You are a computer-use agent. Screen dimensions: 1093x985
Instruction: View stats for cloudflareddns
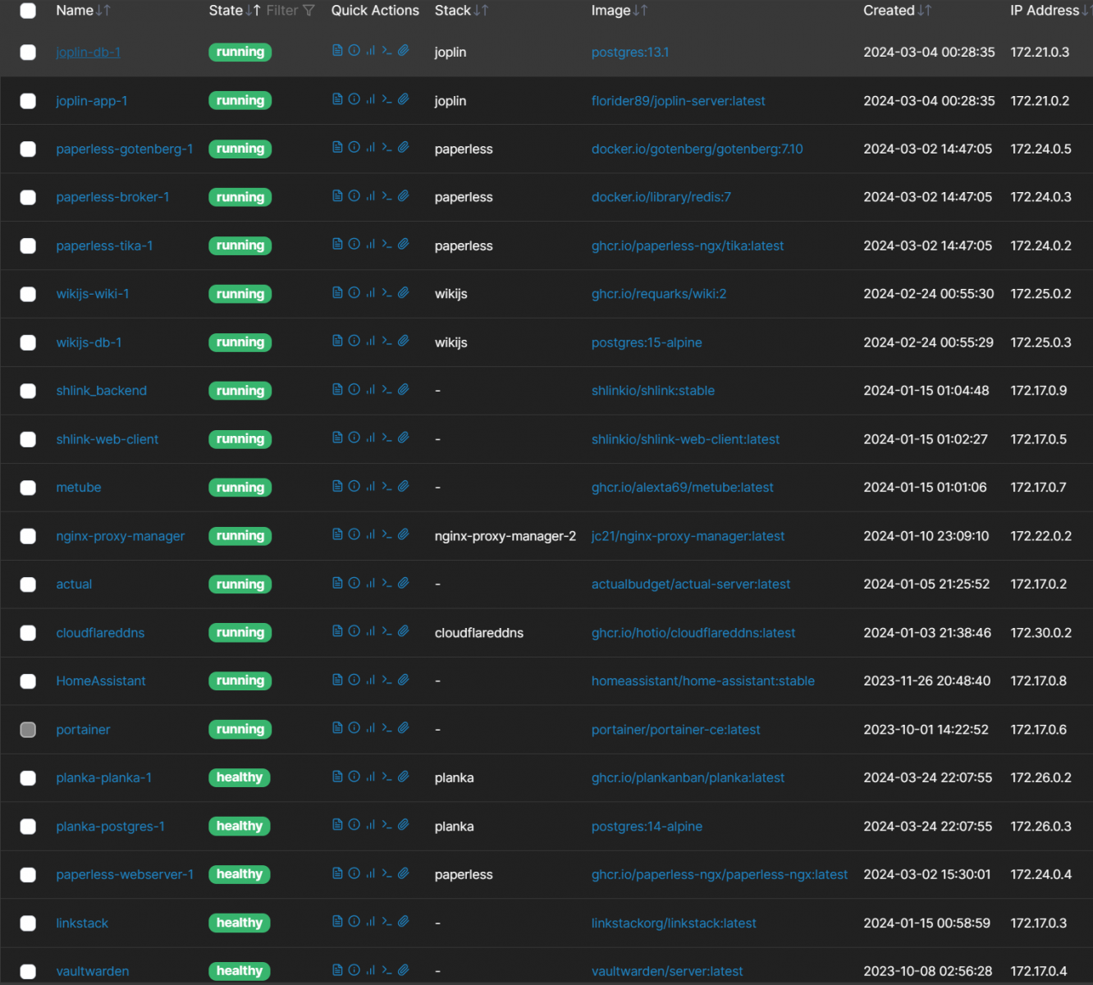pos(370,632)
